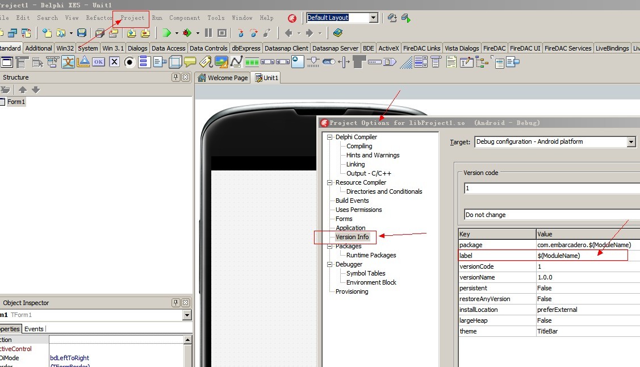Switch to the Welcome Page tab
Image resolution: width=640 pixels, height=367 pixels.
pyautogui.click(x=223, y=78)
